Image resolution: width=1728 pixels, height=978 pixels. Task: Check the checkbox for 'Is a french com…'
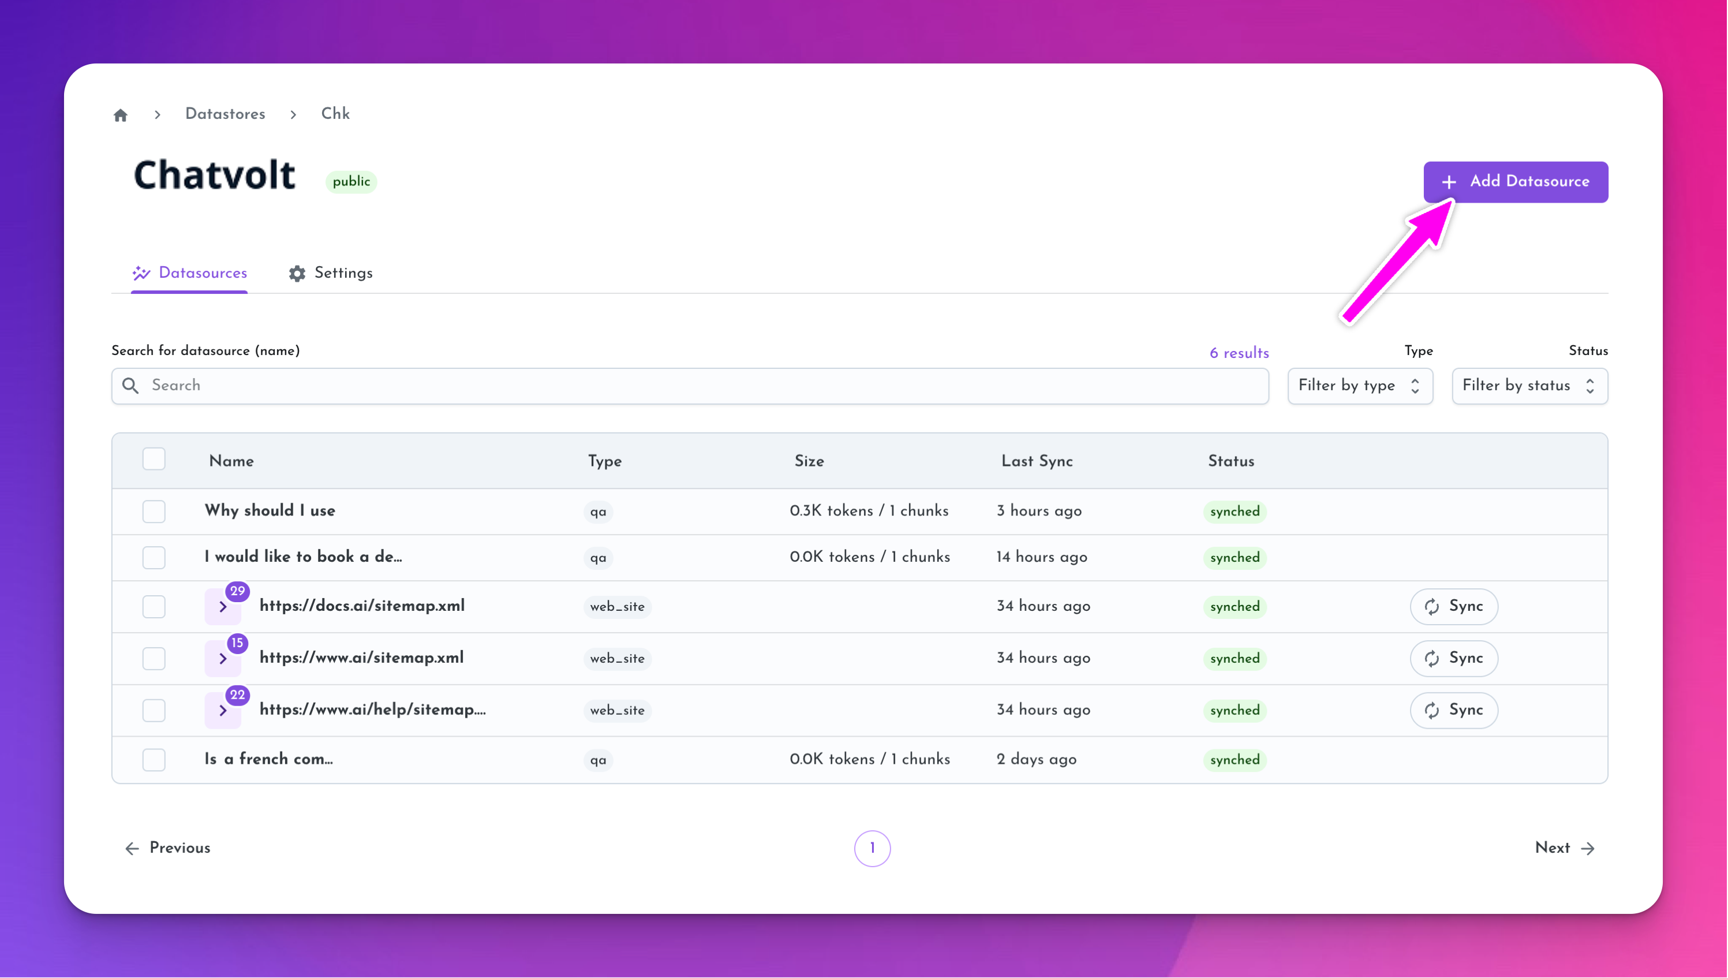coord(154,759)
